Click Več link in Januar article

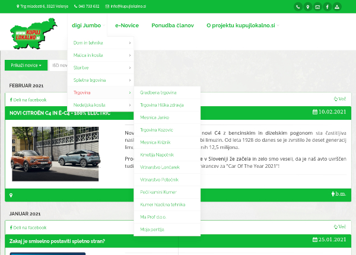(340, 227)
